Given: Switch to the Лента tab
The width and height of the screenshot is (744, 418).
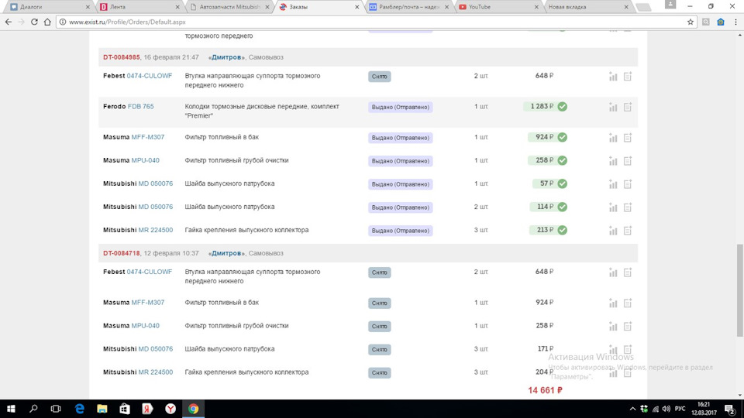Looking at the screenshot, I should coord(139,7).
